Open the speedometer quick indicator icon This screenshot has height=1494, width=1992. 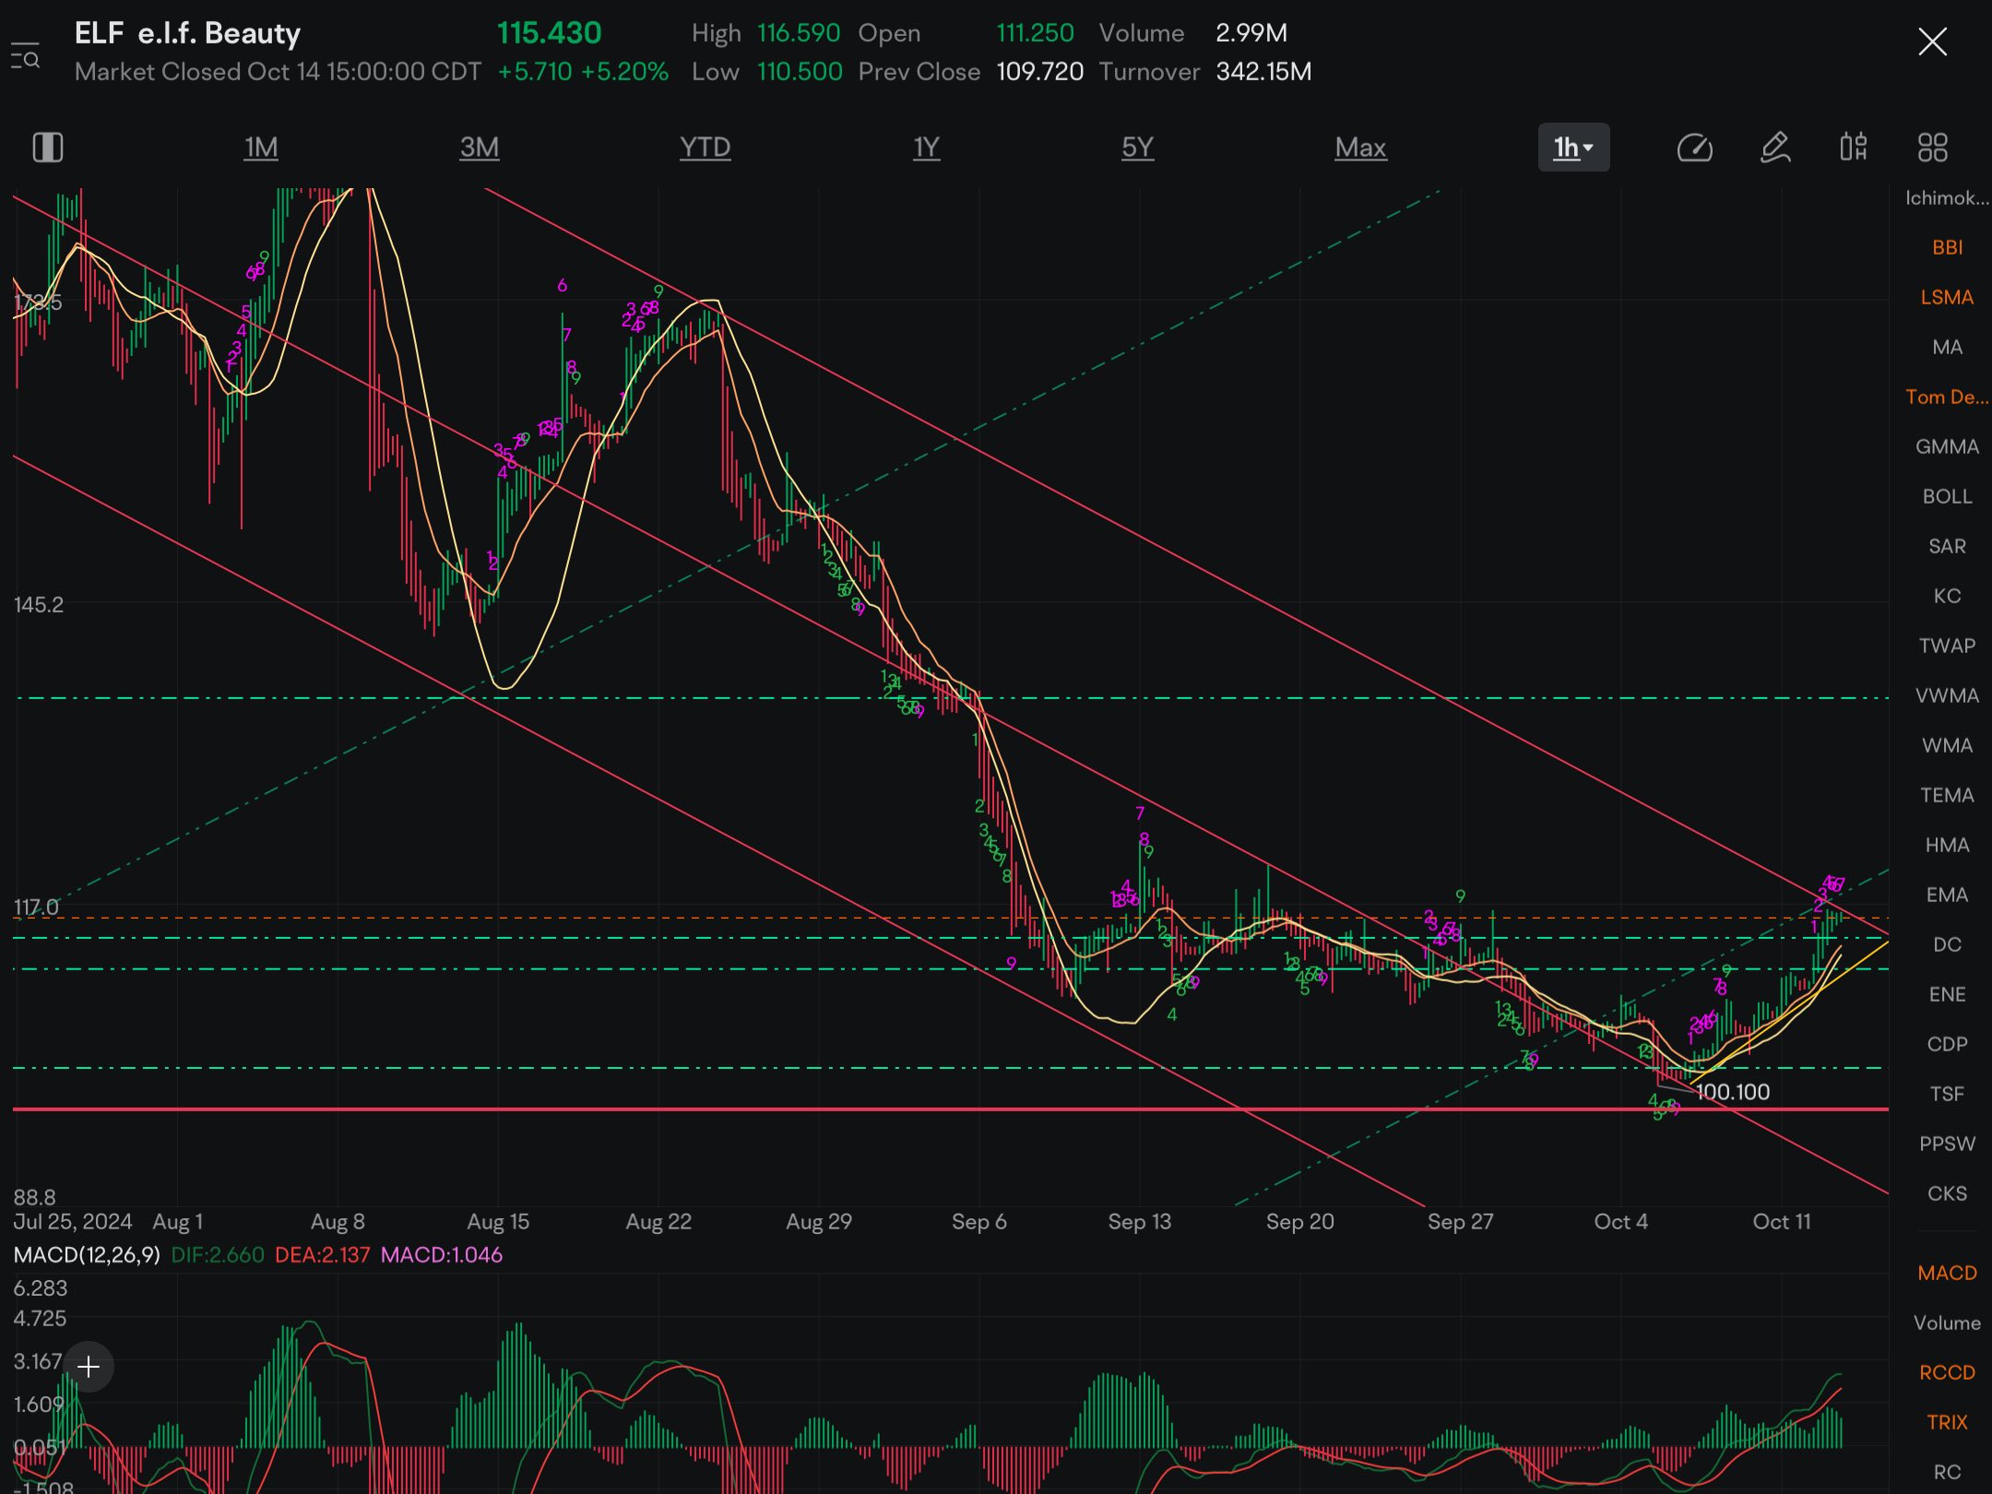click(x=1694, y=148)
